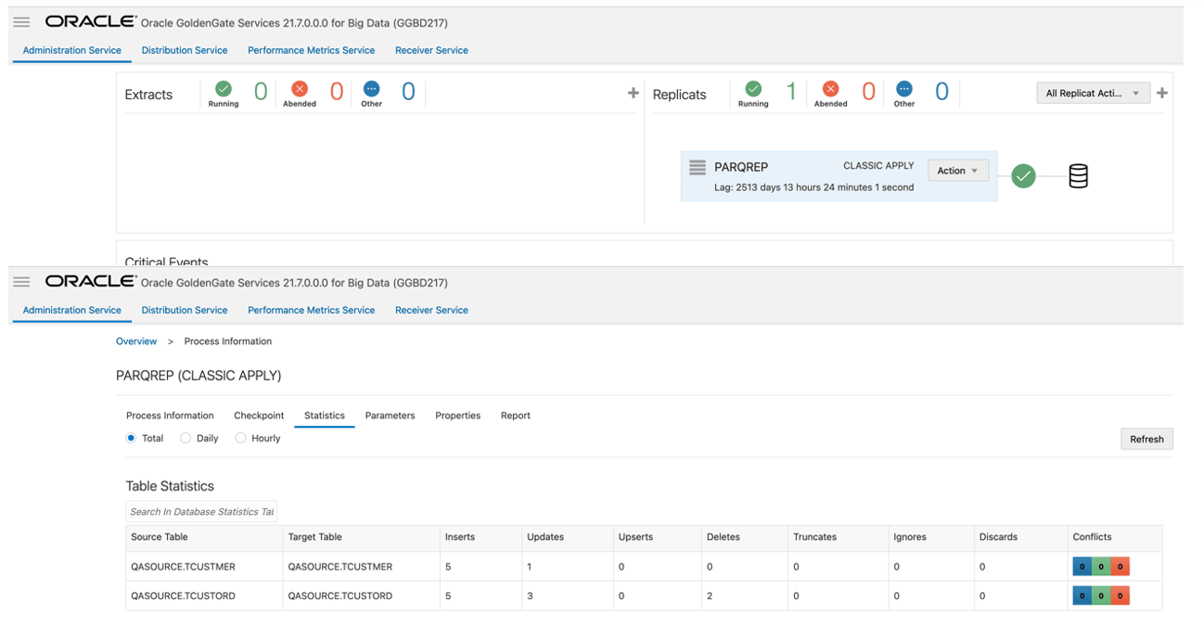Open Administration Service tab in lower header
The image size is (1203, 641).
[x=72, y=310]
